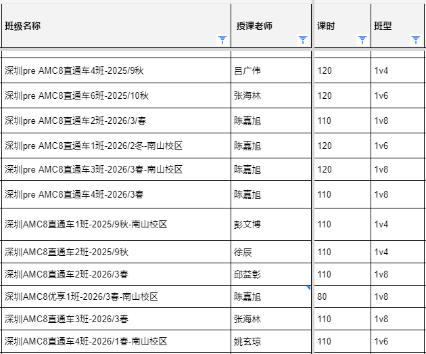Select cell 深圳pre AMC8直通车3班-2026/3春-南山校区
Screen dimensions: 426x354
pyautogui.click(x=116, y=169)
